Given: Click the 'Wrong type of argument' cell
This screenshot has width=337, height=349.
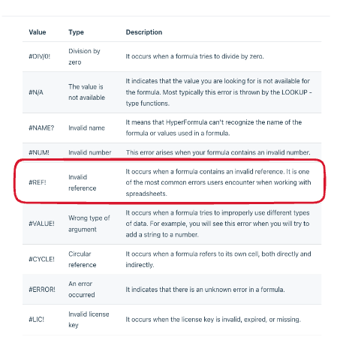Looking at the screenshot, I should click(x=89, y=224).
